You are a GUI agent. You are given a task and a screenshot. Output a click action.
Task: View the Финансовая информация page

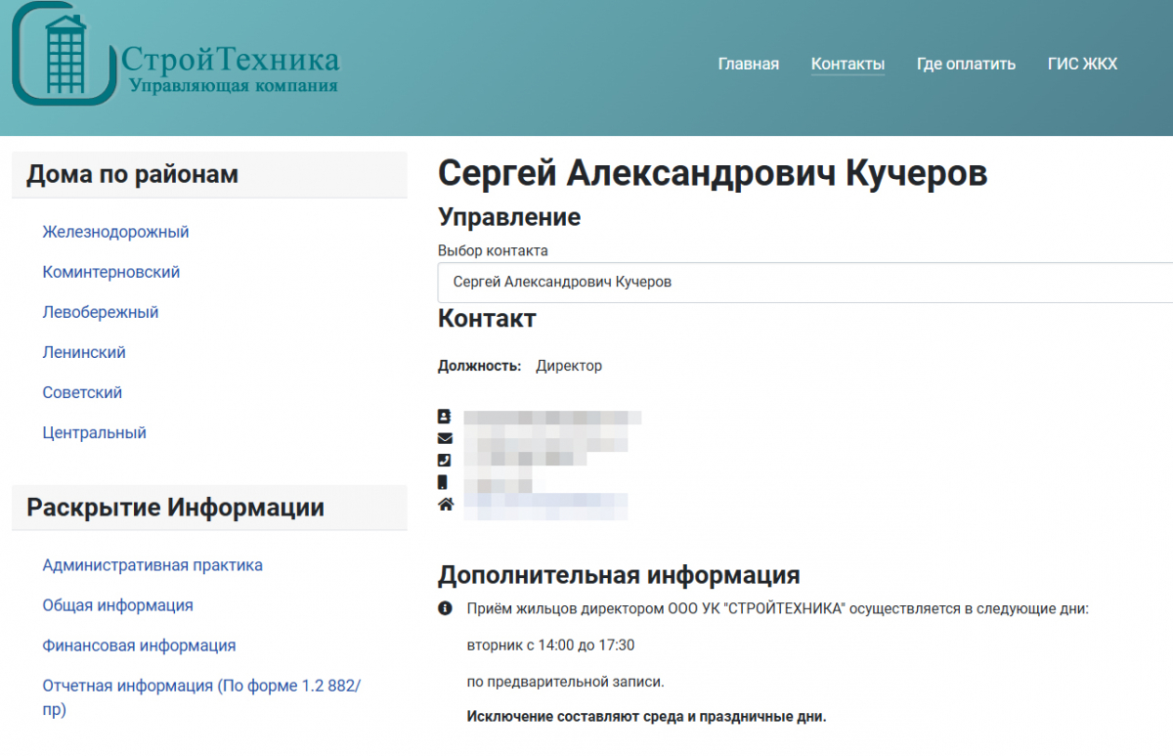click(139, 645)
